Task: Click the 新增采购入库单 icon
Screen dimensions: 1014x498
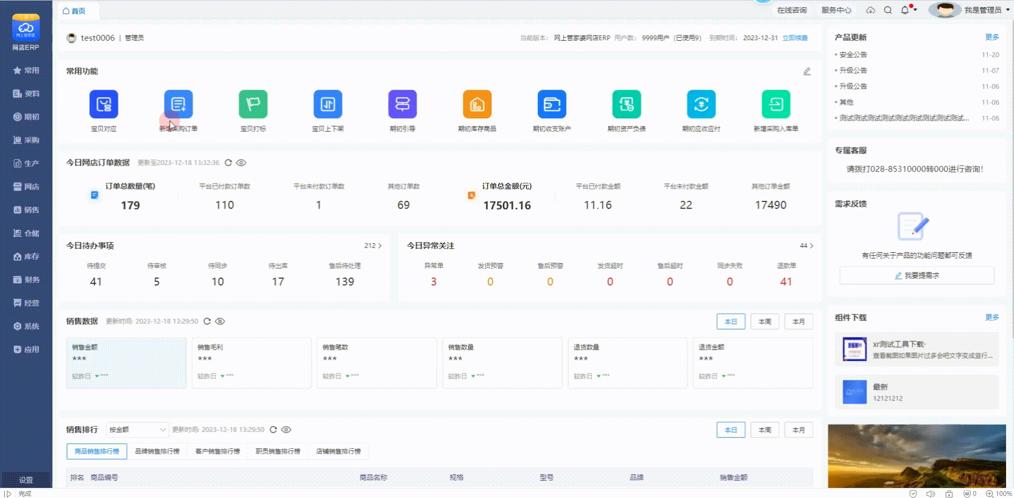Action: 776,104
